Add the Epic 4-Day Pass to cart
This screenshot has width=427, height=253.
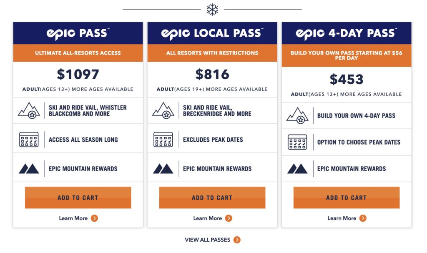[x=347, y=197]
